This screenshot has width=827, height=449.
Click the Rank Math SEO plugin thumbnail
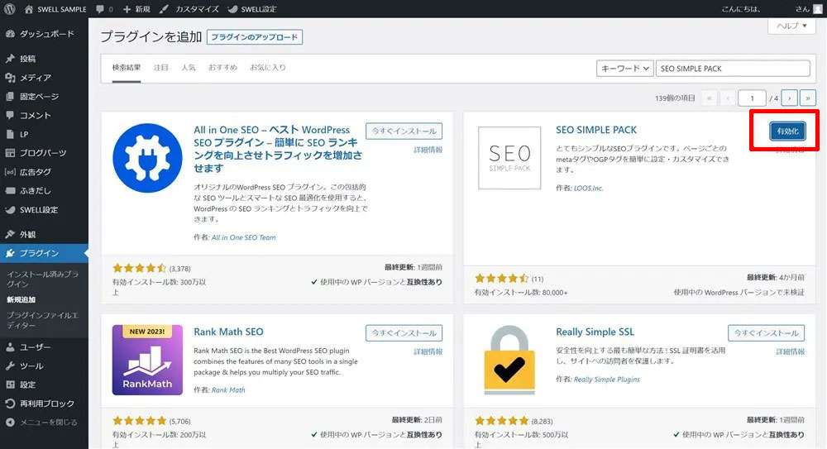click(147, 360)
